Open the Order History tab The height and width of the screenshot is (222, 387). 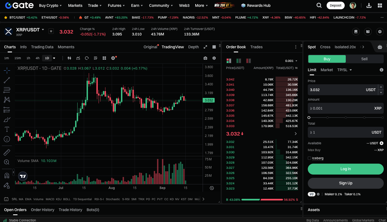tap(43, 210)
